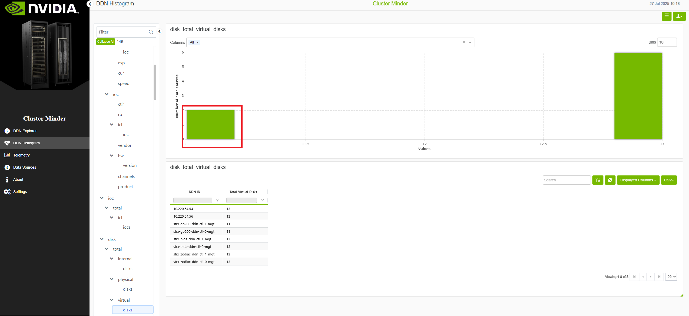689x316 pixels.
Task: Go to the first table page
Action: [634, 277]
